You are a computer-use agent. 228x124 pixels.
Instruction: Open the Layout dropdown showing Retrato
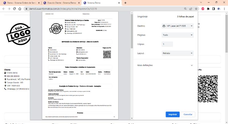[x=177, y=53]
